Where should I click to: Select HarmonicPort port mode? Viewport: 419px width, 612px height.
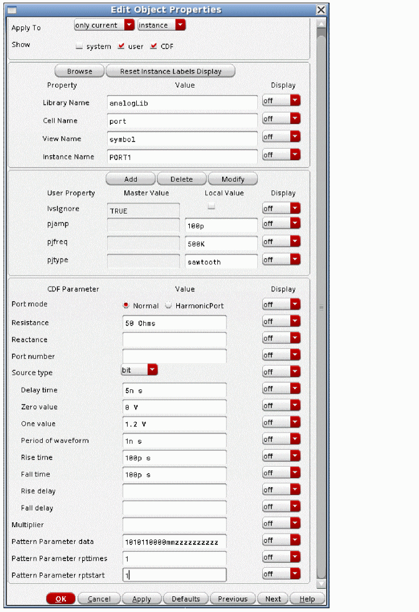[x=169, y=305]
